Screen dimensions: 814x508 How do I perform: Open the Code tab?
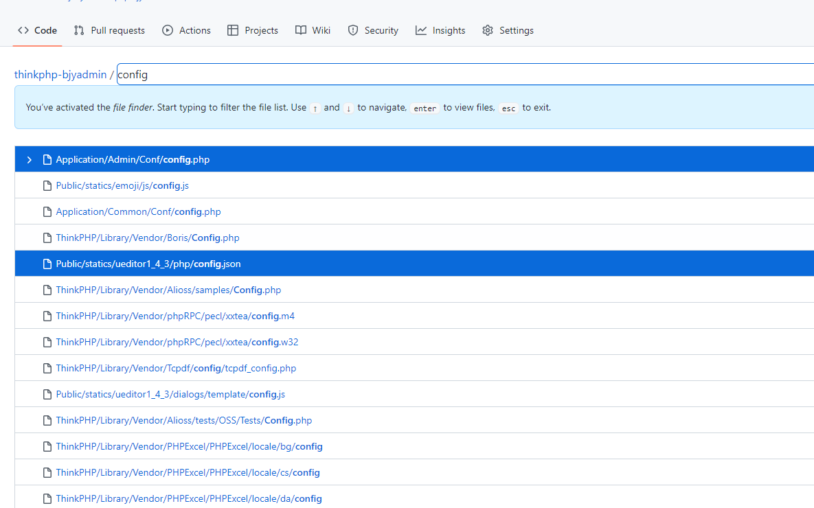37,31
